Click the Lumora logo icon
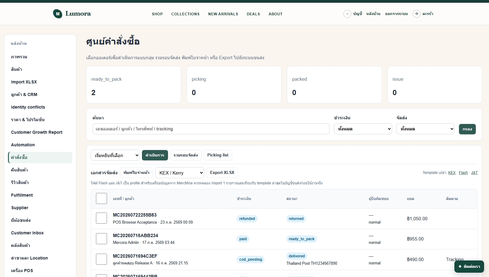Viewport: 489px width, 277px height. click(58, 14)
